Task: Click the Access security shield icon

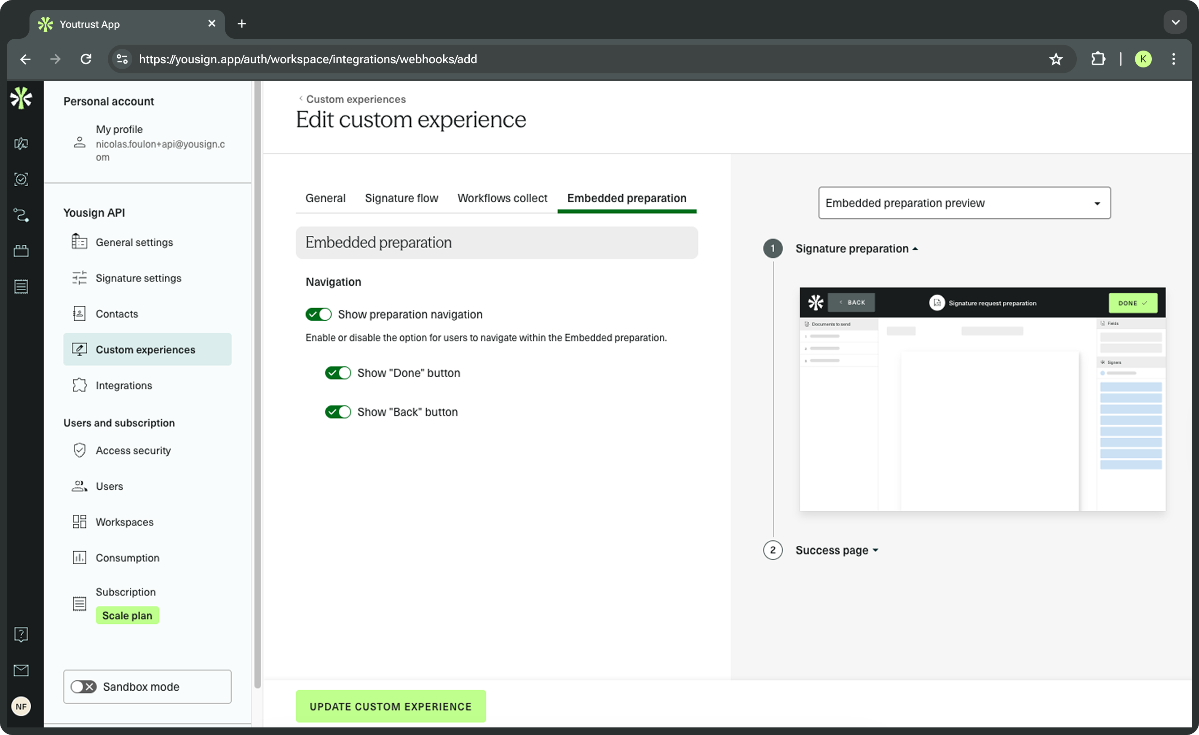Action: [79, 450]
